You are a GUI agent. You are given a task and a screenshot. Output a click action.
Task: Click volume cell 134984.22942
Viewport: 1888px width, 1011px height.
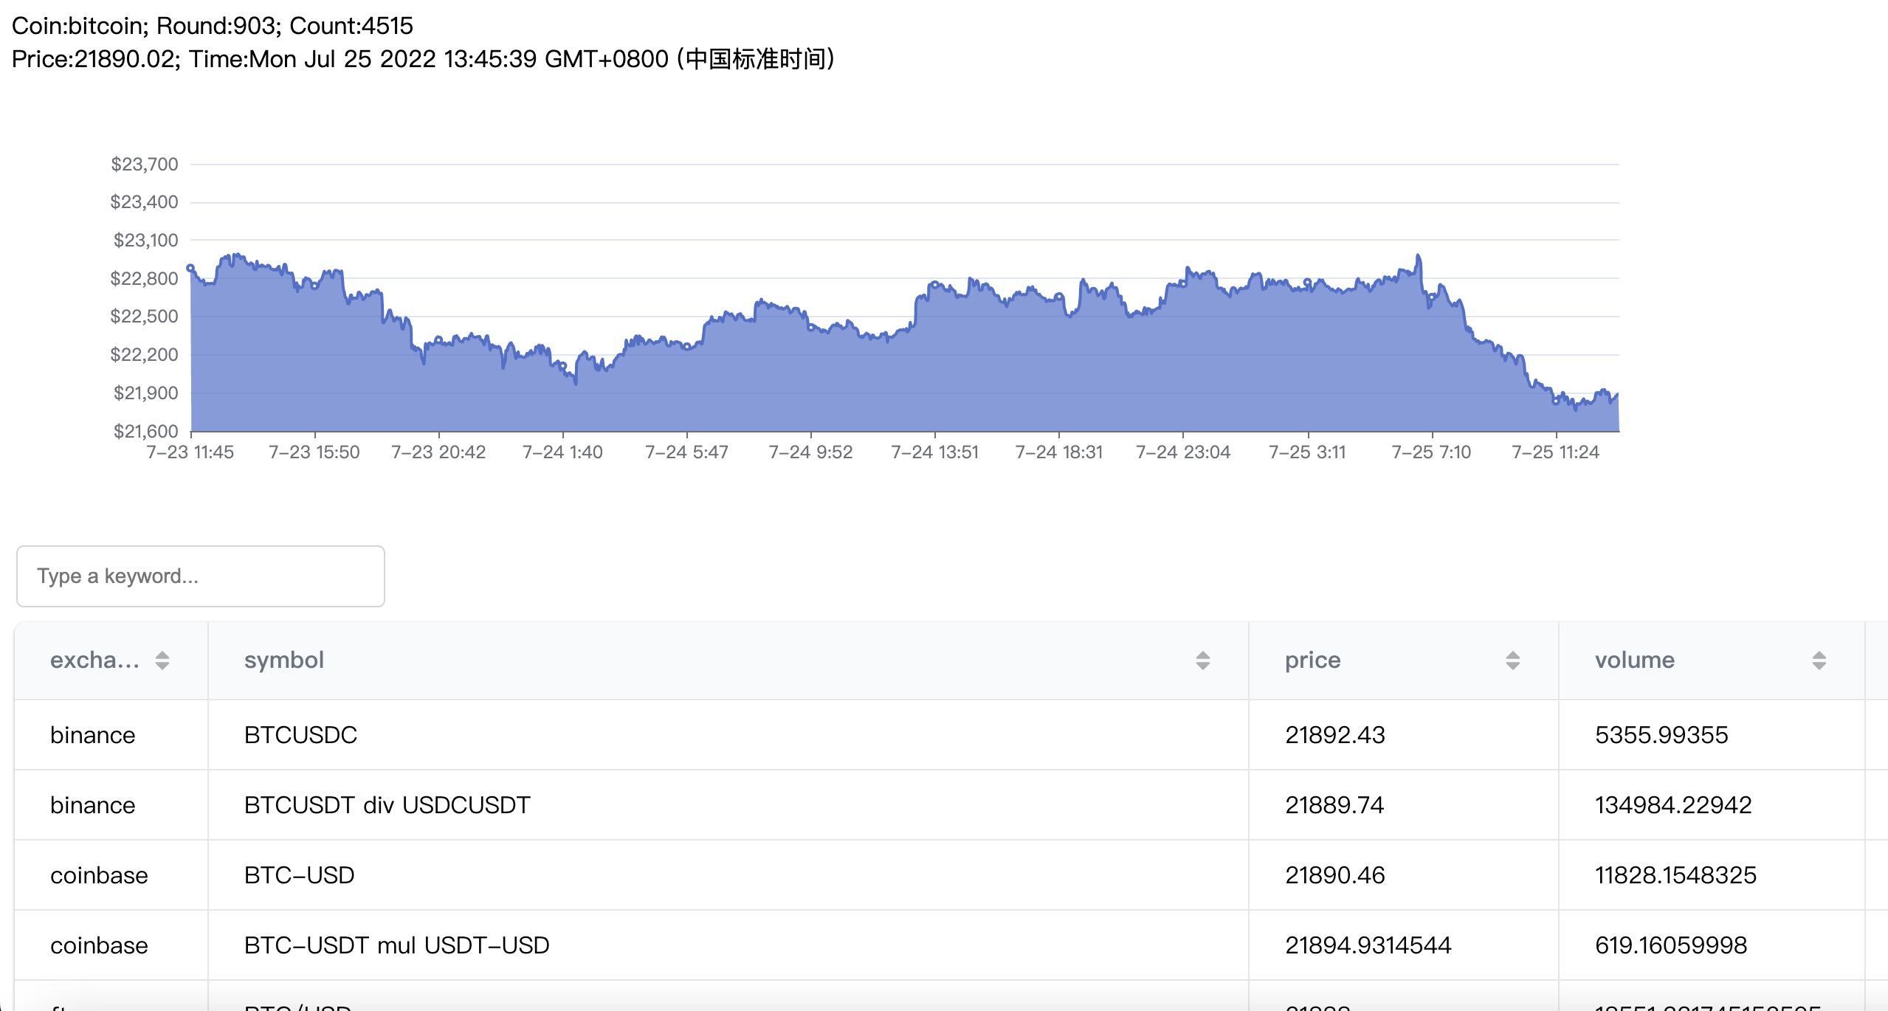pyautogui.click(x=1672, y=805)
